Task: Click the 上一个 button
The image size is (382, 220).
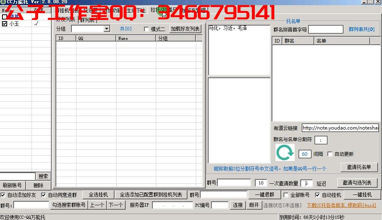Action: point(97,205)
